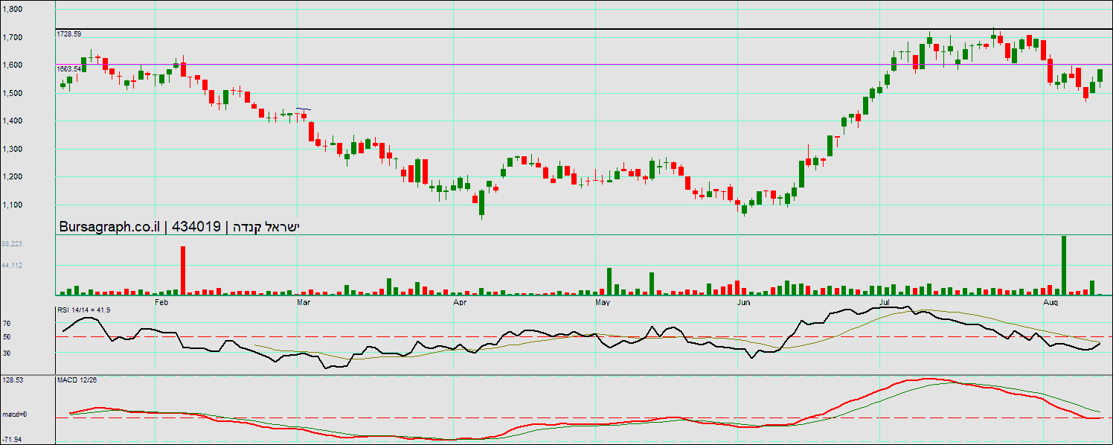The height and width of the screenshot is (445, 1113).
Task: Click the Aug month label on time axis
Action: (1051, 303)
